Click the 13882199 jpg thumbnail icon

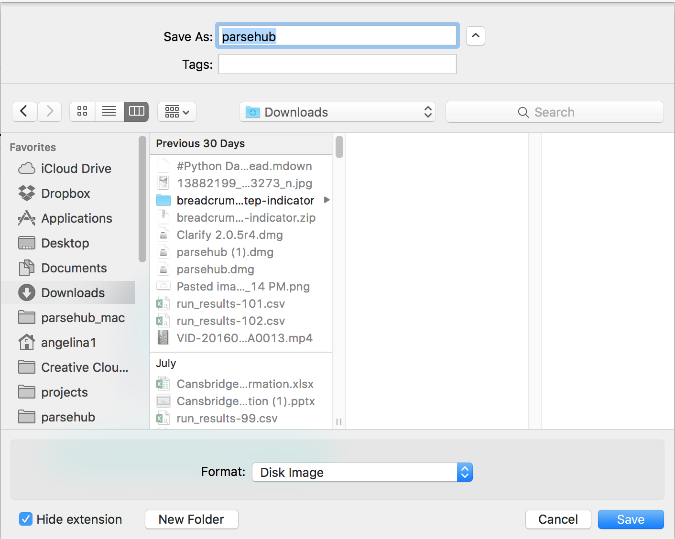163,183
